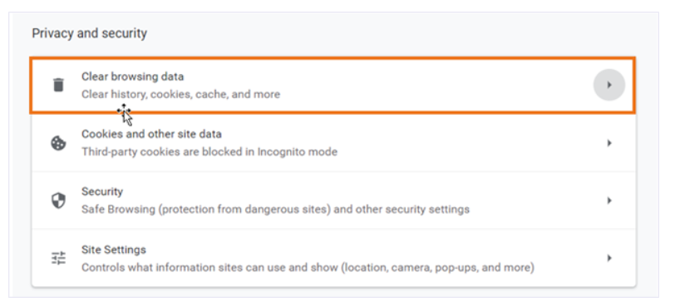Select the Cookies and other site data title
Viewport: 675px width, 307px height.
point(151,134)
